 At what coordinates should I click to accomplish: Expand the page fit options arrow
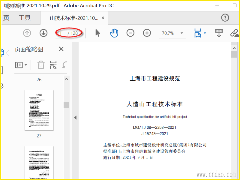coord(205,33)
